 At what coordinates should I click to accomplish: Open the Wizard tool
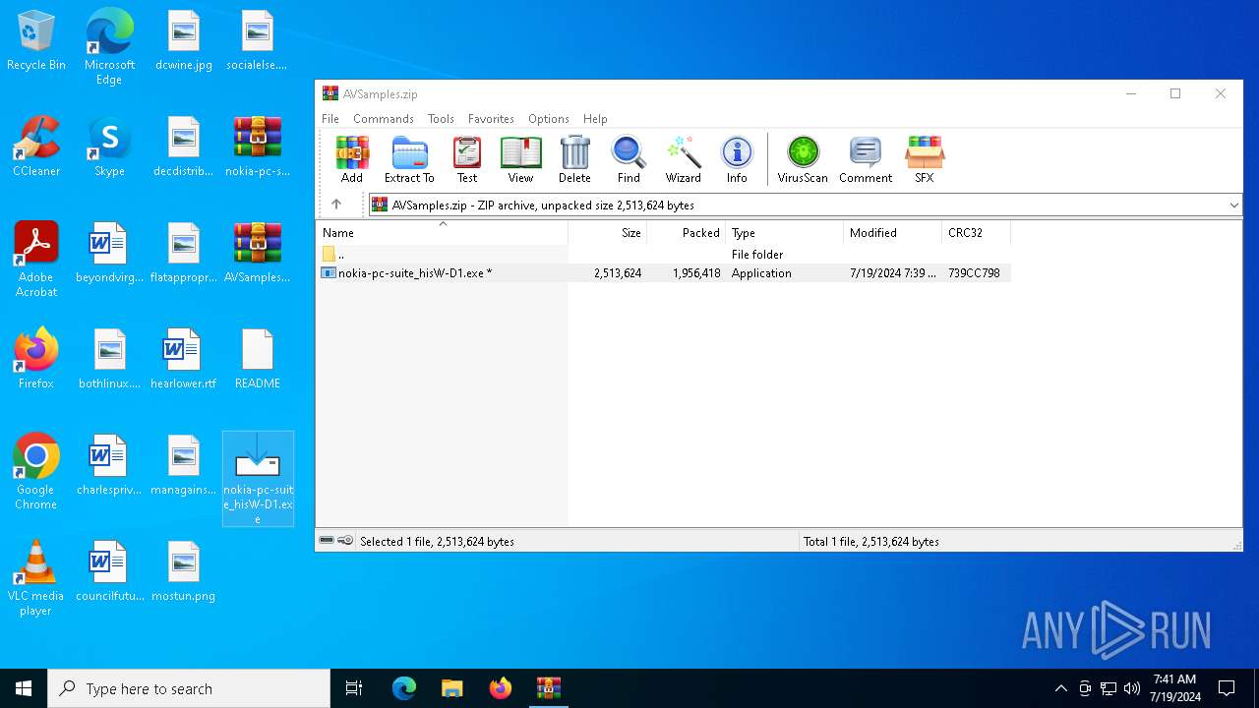point(683,159)
